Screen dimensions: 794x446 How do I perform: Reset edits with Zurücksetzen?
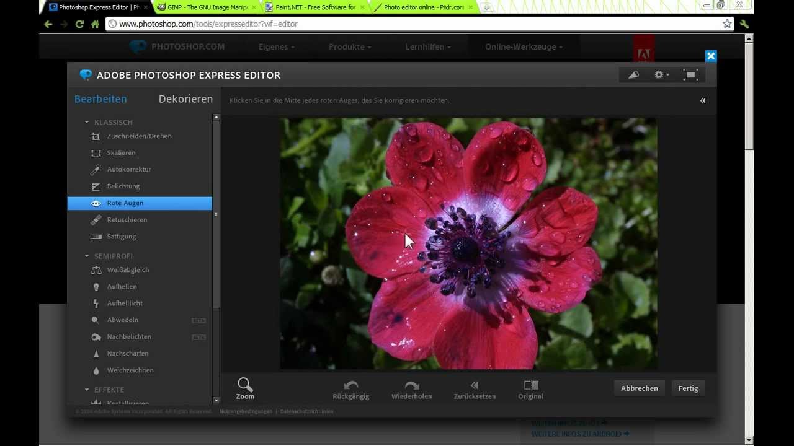pos(475,390)
